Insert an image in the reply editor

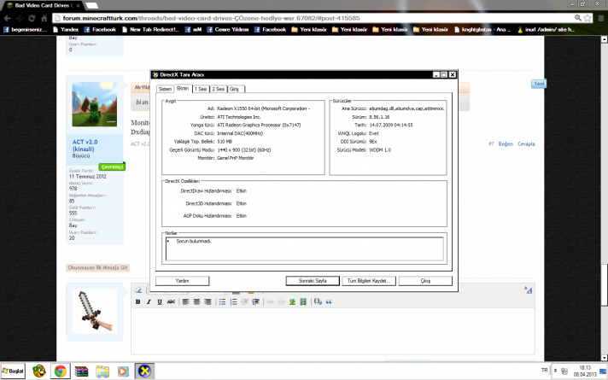292,301
